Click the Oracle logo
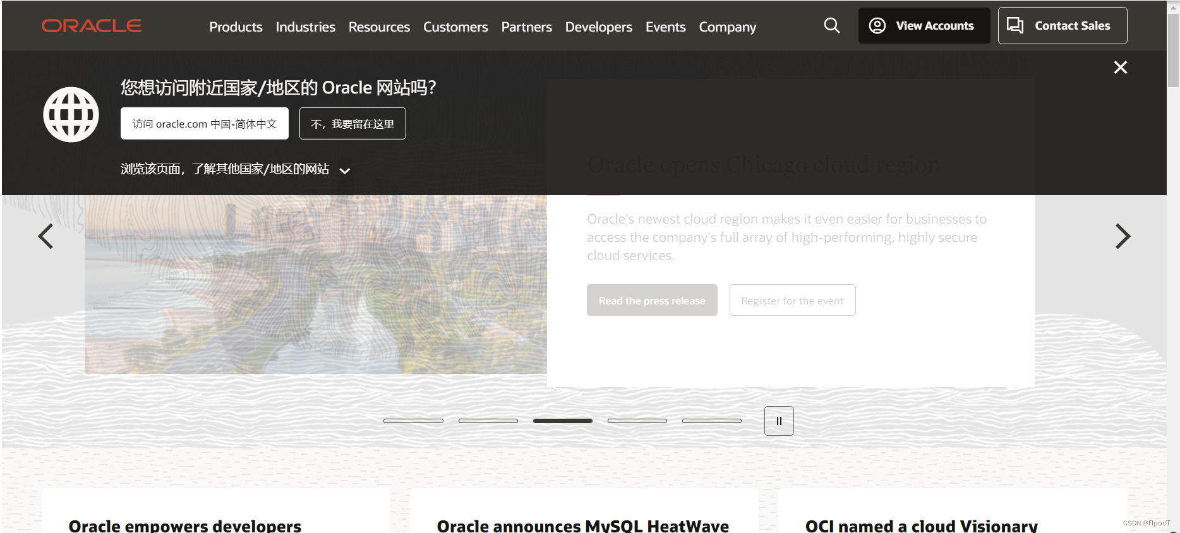1180x533 pixels. (92, 26)
